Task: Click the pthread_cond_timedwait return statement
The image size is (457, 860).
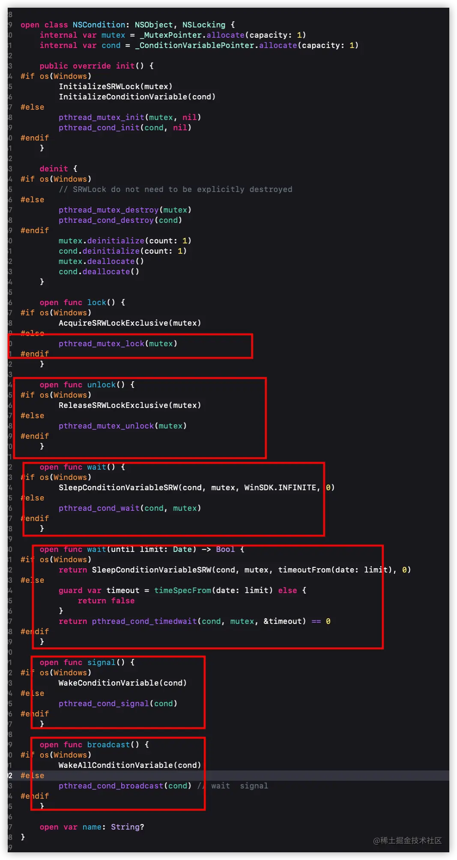Action: (x=194, y=621)
